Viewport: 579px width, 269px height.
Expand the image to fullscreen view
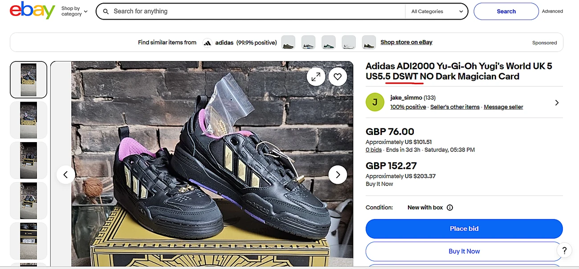(x=316, y=76)
